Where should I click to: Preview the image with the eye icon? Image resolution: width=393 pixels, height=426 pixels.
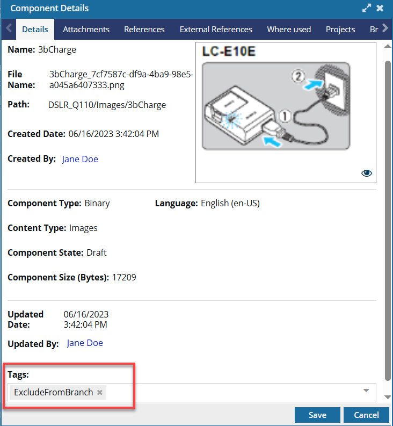[x=366, y=173]
